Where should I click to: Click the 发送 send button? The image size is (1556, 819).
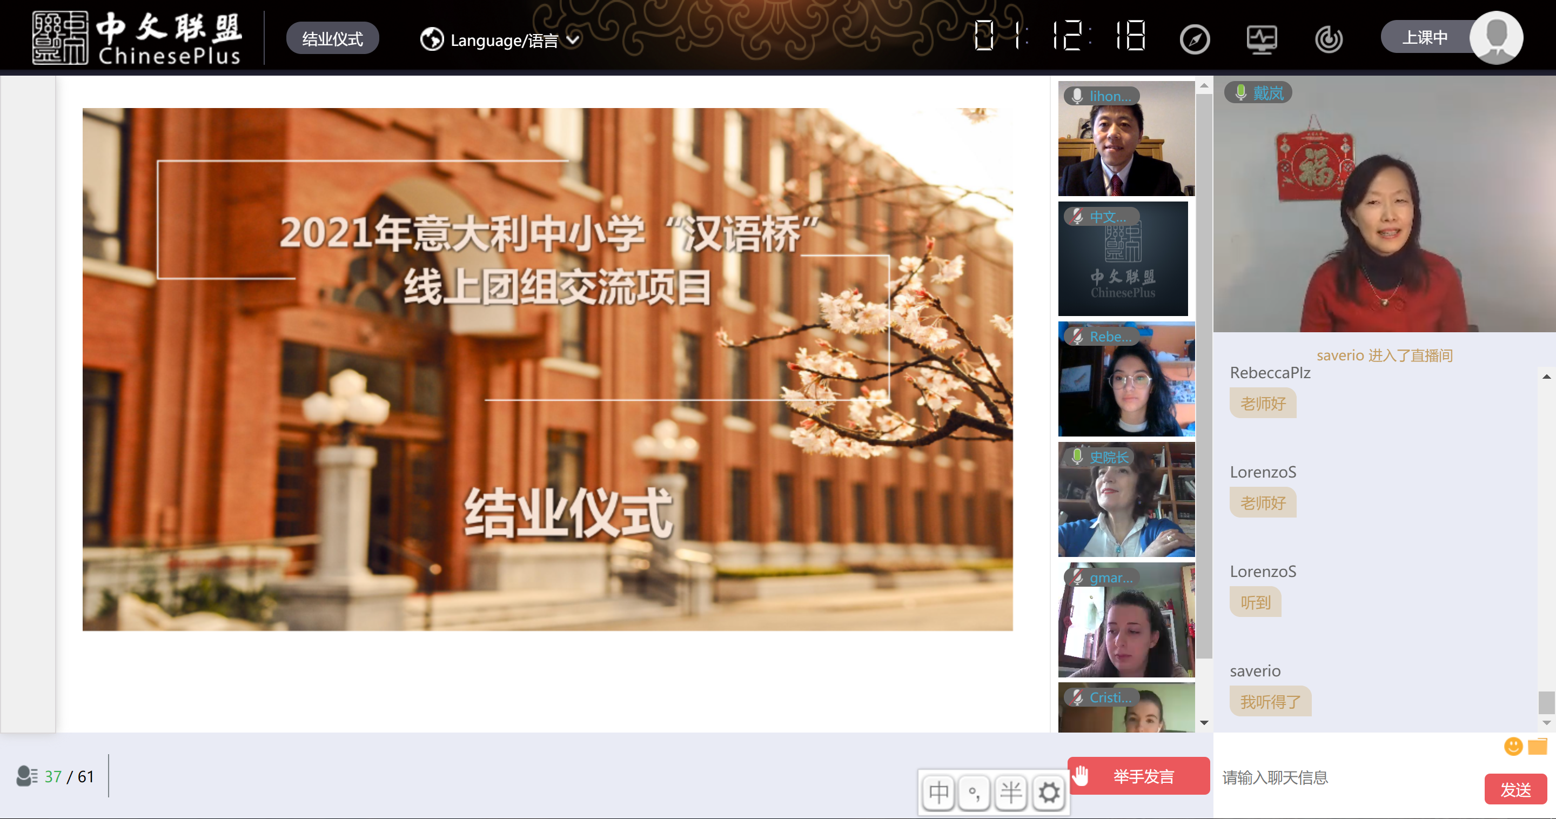[1515, 789]
